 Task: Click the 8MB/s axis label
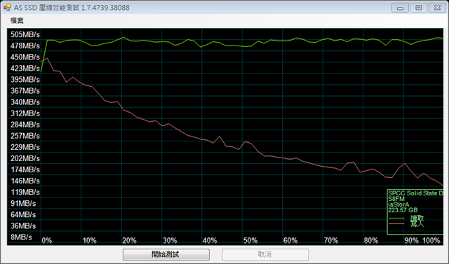[21, 237]
